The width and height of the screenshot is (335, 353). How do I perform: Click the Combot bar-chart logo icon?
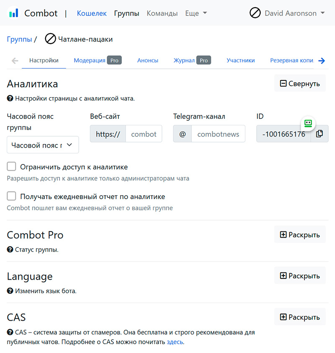(x=14, y=13)
